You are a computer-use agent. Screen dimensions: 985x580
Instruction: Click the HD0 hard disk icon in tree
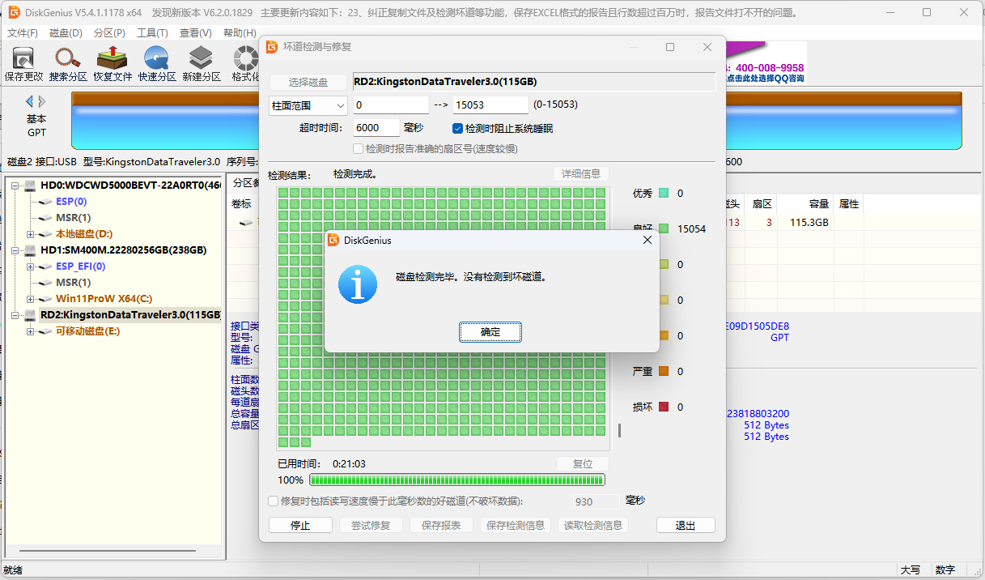click(30, 186)
